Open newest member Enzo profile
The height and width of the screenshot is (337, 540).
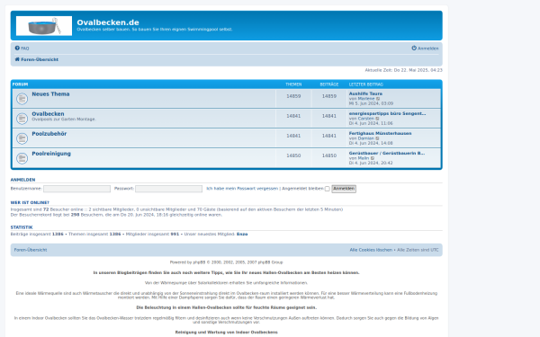tap(242, 235)
